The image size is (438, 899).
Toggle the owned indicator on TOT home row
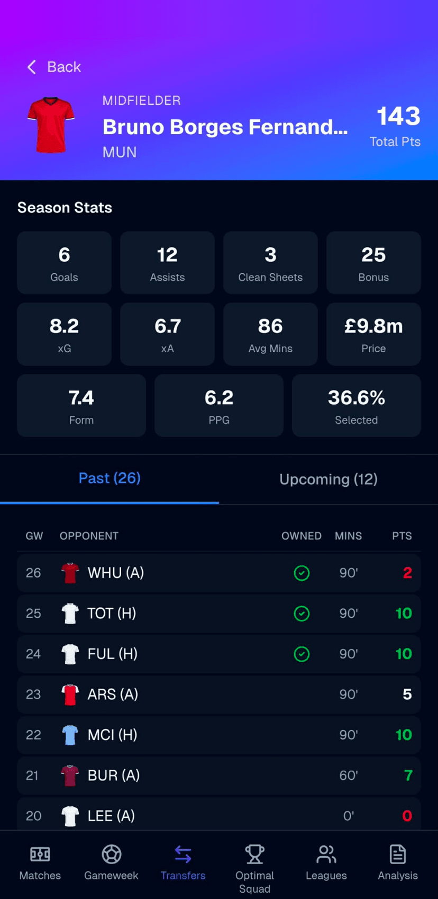tap(302, 613)
